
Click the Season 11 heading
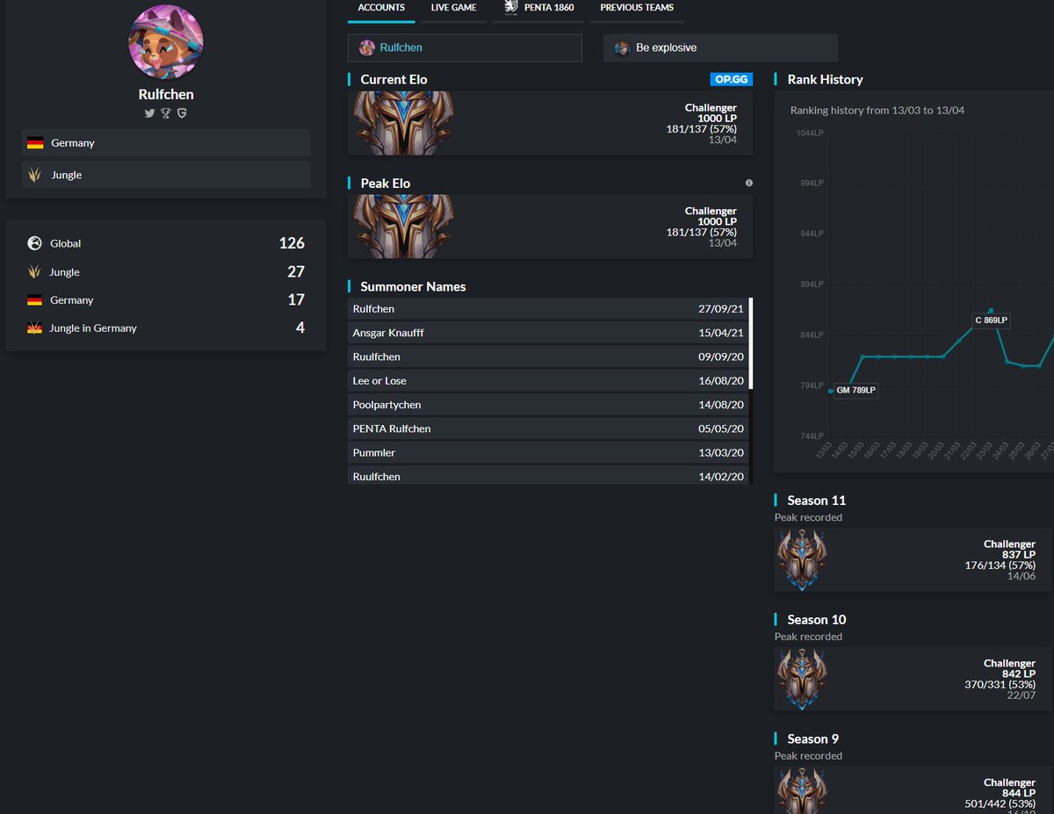(816, 501)
